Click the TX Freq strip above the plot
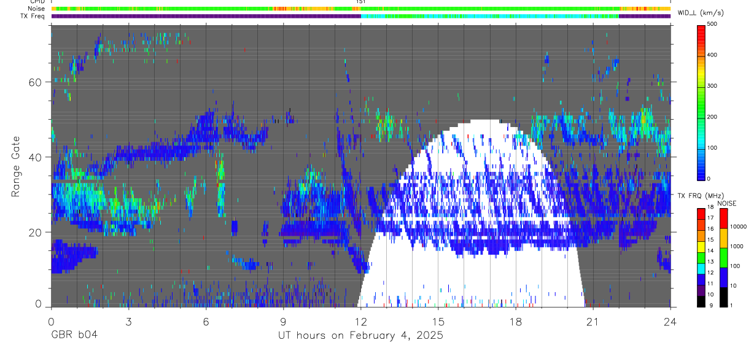The height and width of the screenshot is (348, 754). [360, 16]
